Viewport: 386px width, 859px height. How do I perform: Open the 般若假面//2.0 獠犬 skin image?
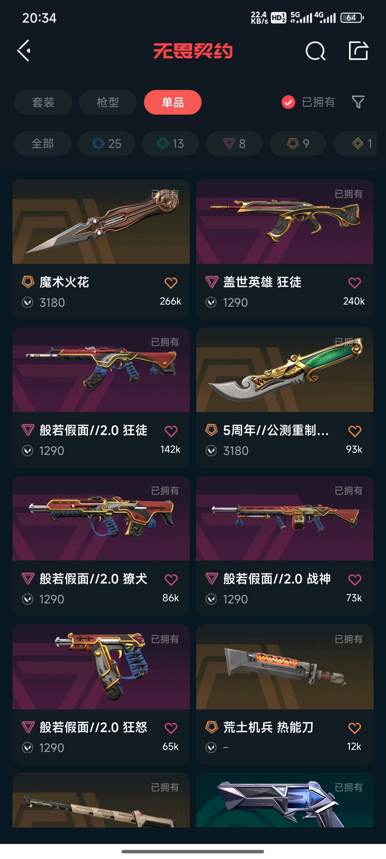coord(101,518)
